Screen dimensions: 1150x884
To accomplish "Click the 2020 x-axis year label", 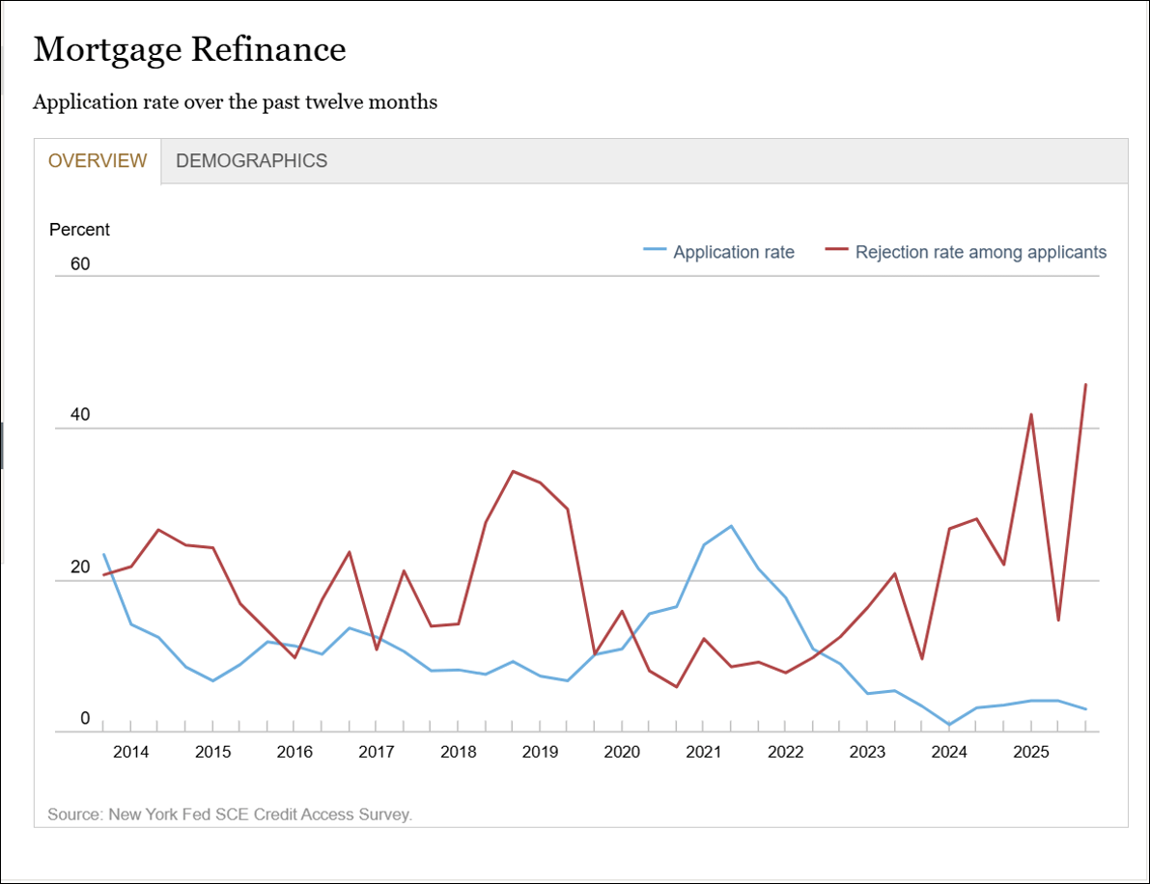I will (x=622, y=752).
